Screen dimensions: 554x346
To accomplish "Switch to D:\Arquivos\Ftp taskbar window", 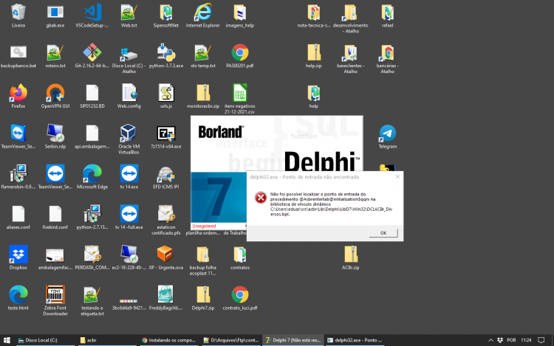I will pyautogui.click(x=231, y=340).
